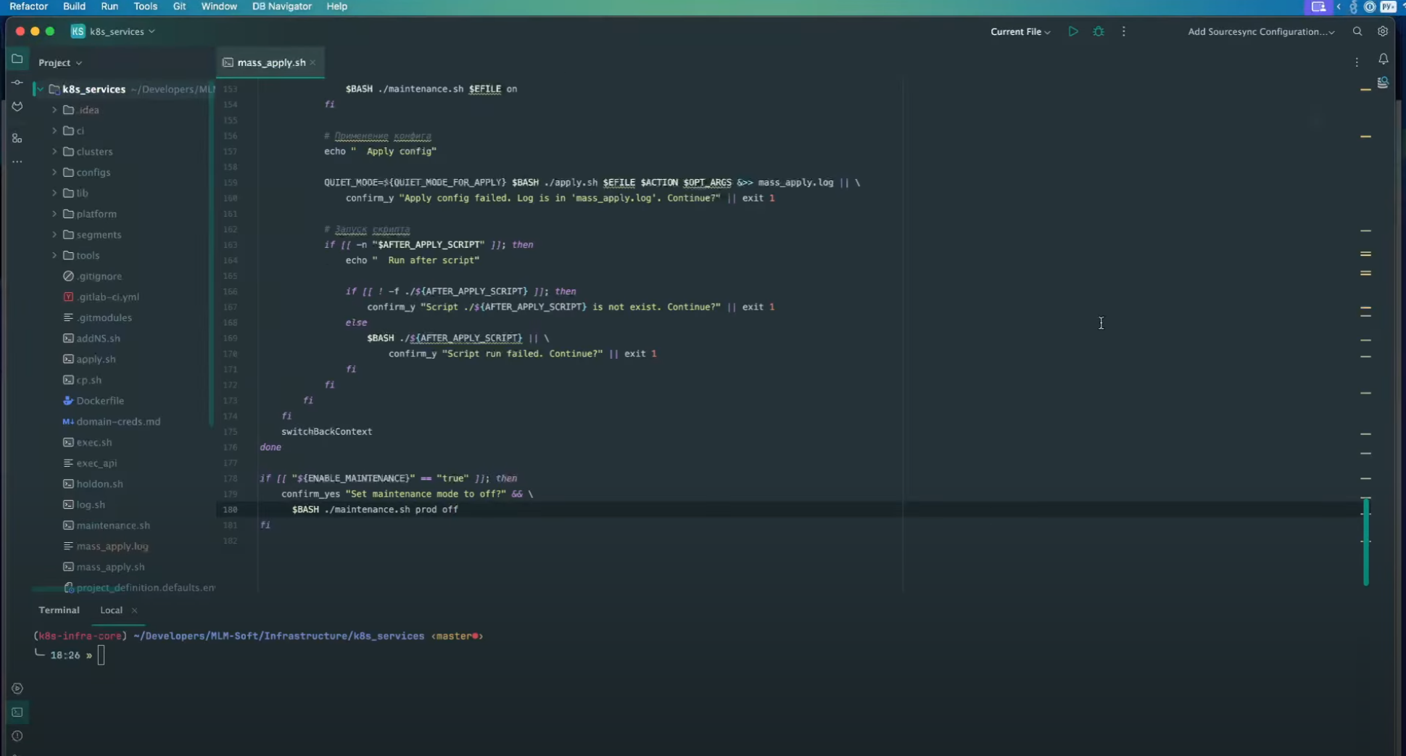Open more run actions (three dots)
Image resolution: width=1406 pixels, height=756 pixels.
coord(1124,31)
